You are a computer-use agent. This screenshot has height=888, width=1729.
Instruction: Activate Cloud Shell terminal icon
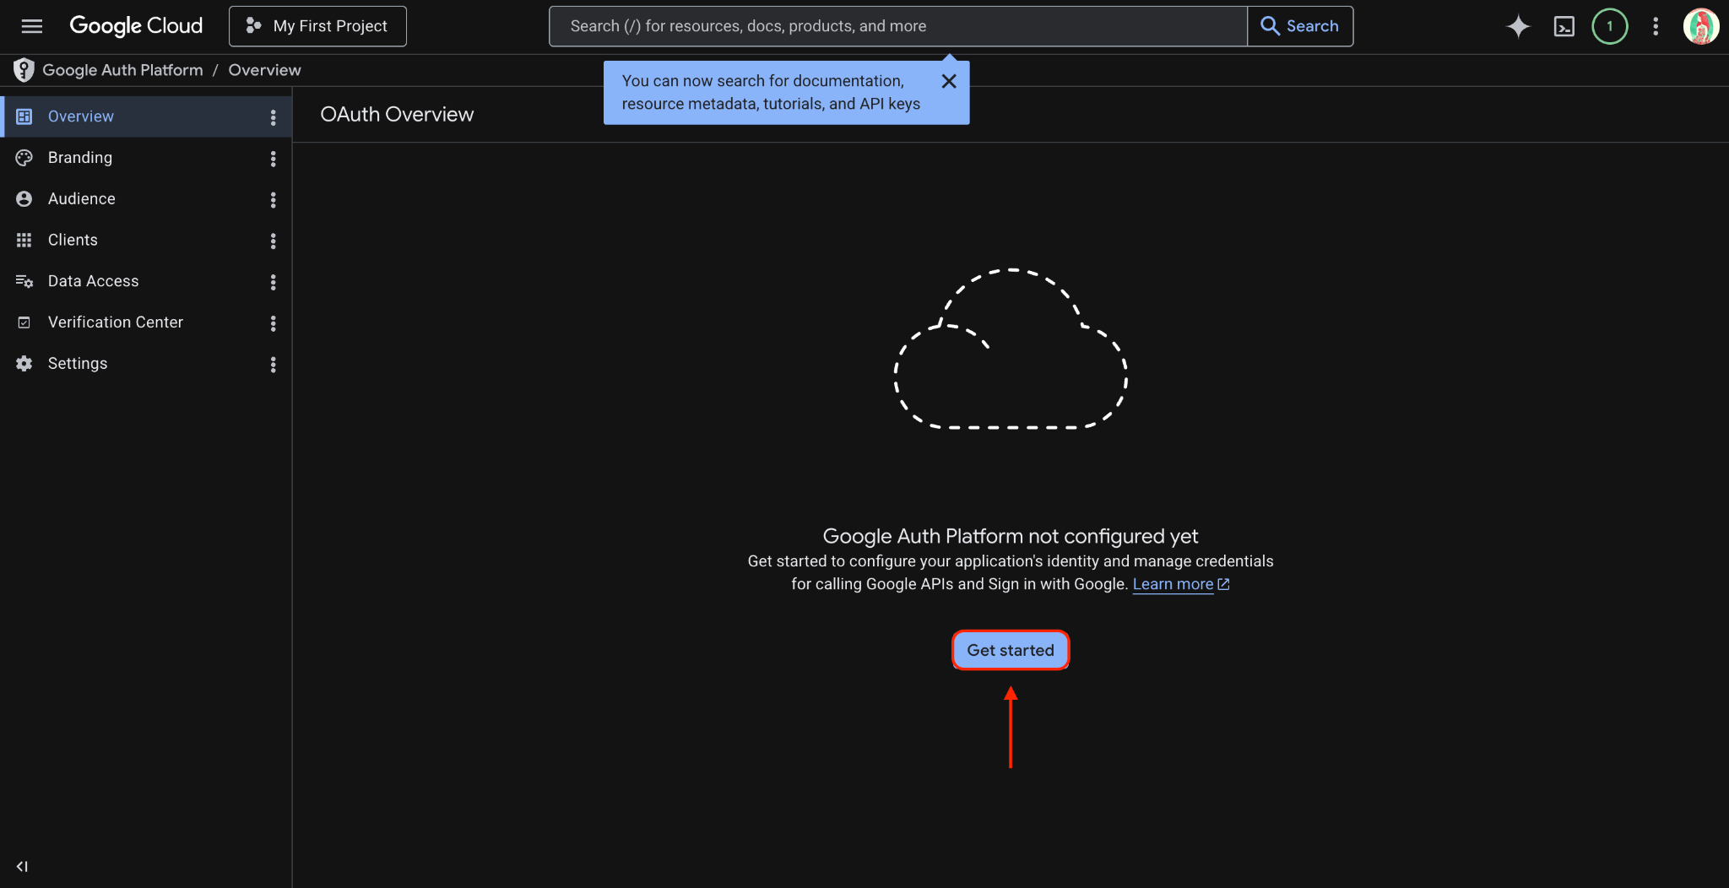(x=1564, y=26)
